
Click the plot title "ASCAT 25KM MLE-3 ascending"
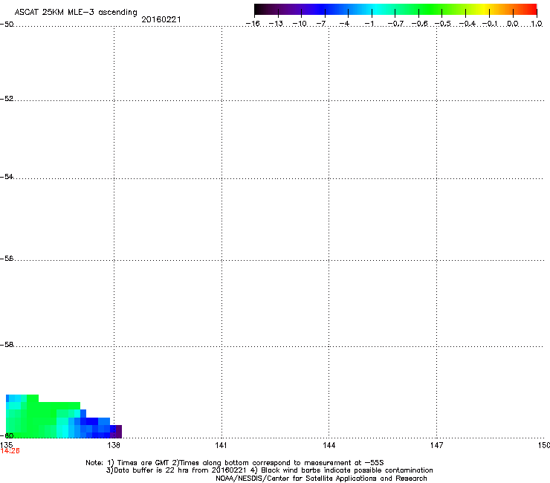(x=76, y=12)
